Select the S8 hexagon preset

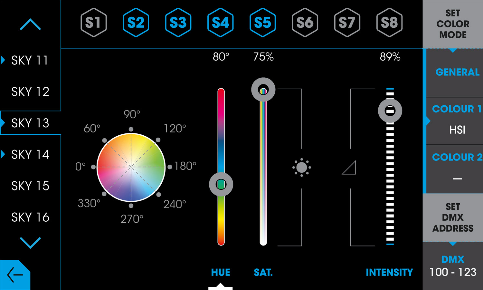tap(389, 23)
